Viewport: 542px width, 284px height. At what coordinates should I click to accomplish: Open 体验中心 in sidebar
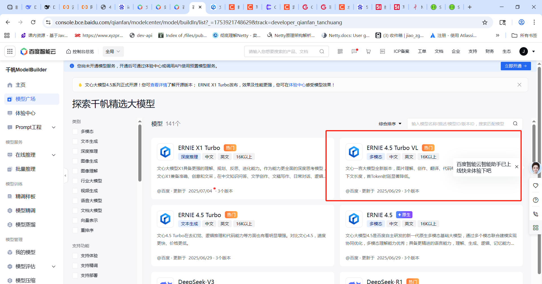pos(32,113)
